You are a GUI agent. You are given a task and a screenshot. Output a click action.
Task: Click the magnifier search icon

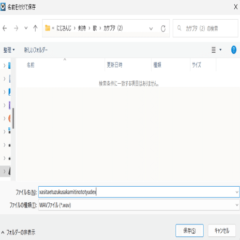pos(179,28)
